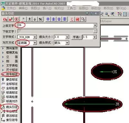
Task: Open 对齐方式 在线端 dropdown
Action: (x=35, y=43)
